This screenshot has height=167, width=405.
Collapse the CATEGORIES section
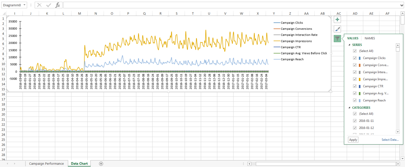coord(349,108)
